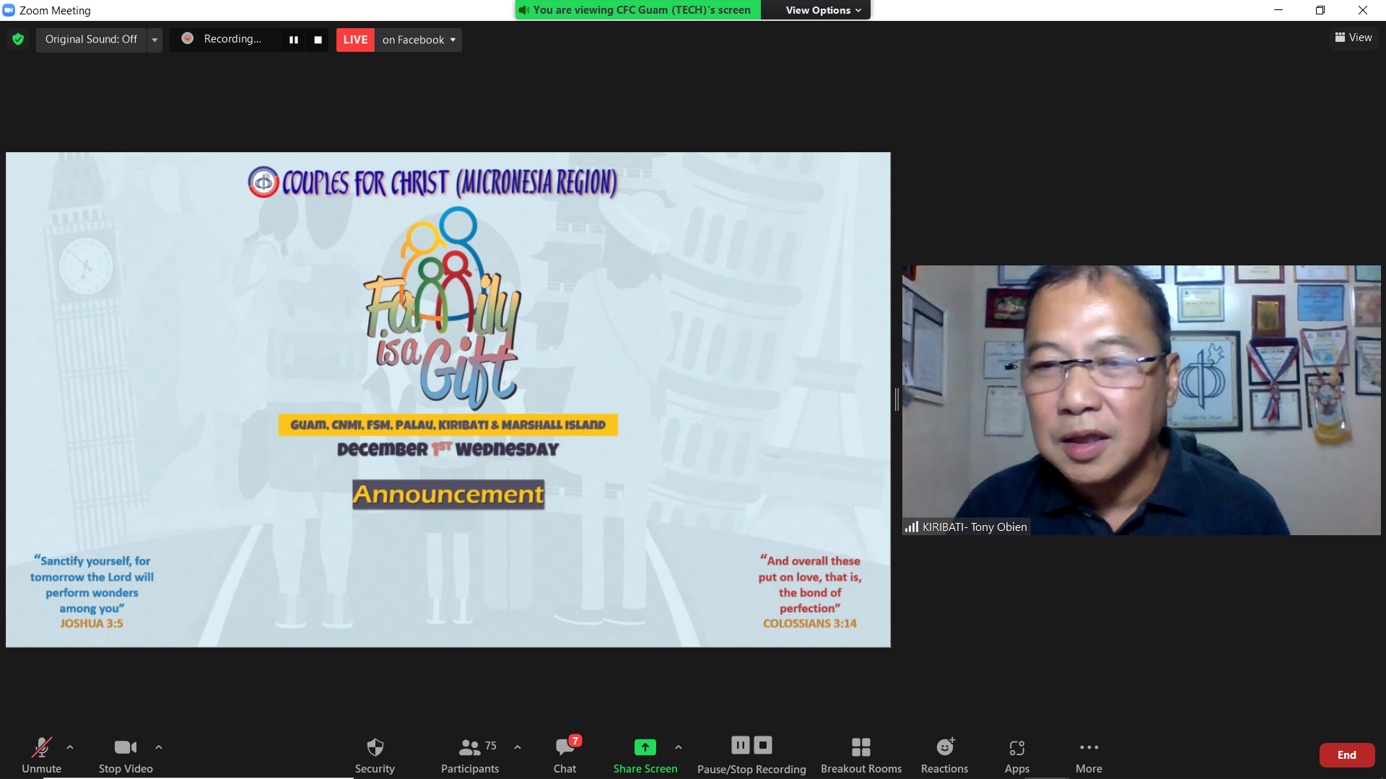Expand participants options arrow
The height and width of the screenshot is (779, 1386).
click(x=518, y=747)
